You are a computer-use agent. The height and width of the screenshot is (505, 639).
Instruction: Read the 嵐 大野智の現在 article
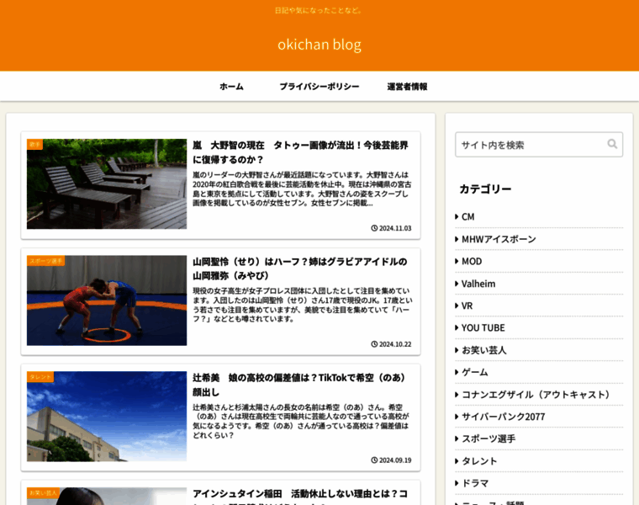(300, 152)
